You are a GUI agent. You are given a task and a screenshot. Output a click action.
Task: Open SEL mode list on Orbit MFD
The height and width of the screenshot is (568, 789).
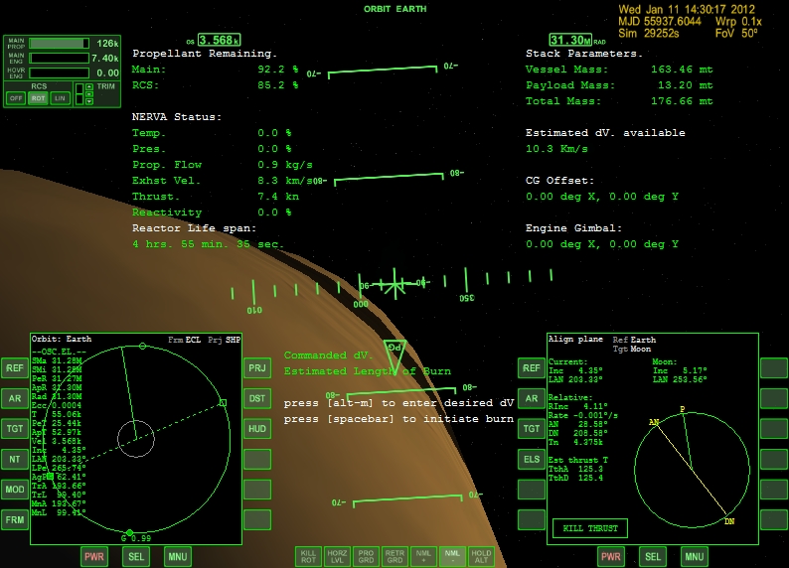pos(136,557)
